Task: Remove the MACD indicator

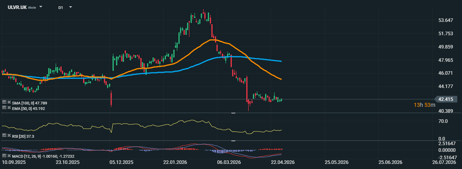Action: pos(9,156)
